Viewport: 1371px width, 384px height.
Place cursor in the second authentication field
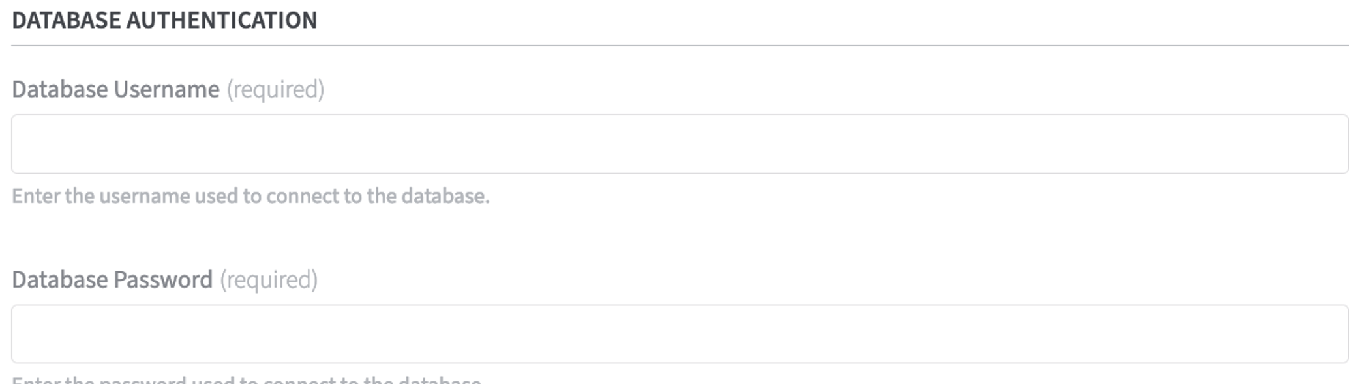coord(680,334)
